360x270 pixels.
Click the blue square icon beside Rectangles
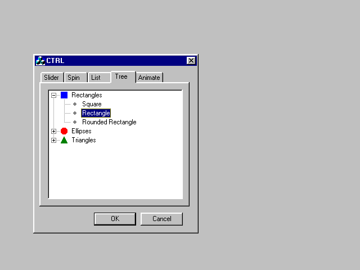64,95
